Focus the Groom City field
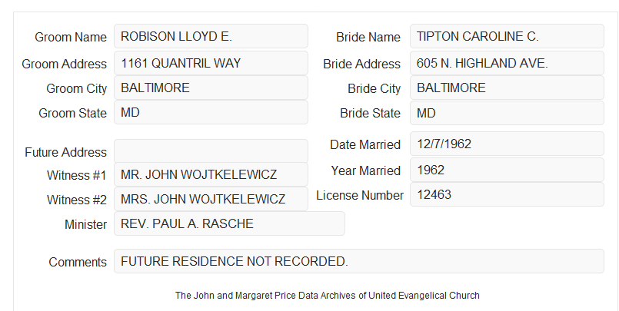Image resolution: width=619 pixels, height=311 pixels. (x=211, y=88)
